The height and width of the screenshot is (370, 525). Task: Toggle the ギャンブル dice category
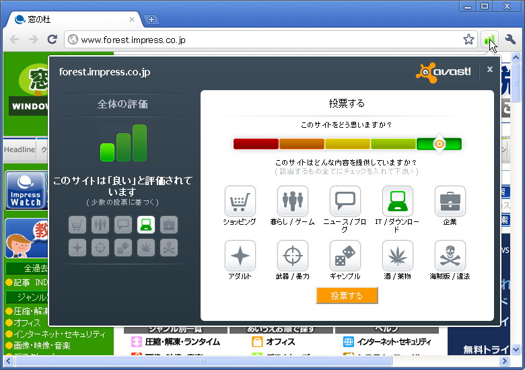pyautogui.click(x=345, y=256)
